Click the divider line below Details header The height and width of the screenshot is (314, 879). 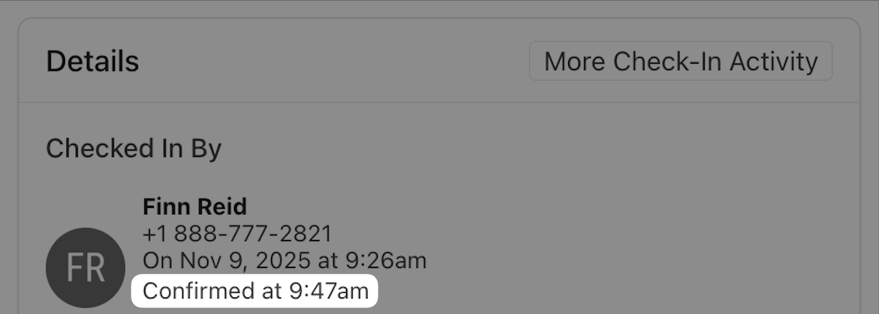[x=439, y=102]
